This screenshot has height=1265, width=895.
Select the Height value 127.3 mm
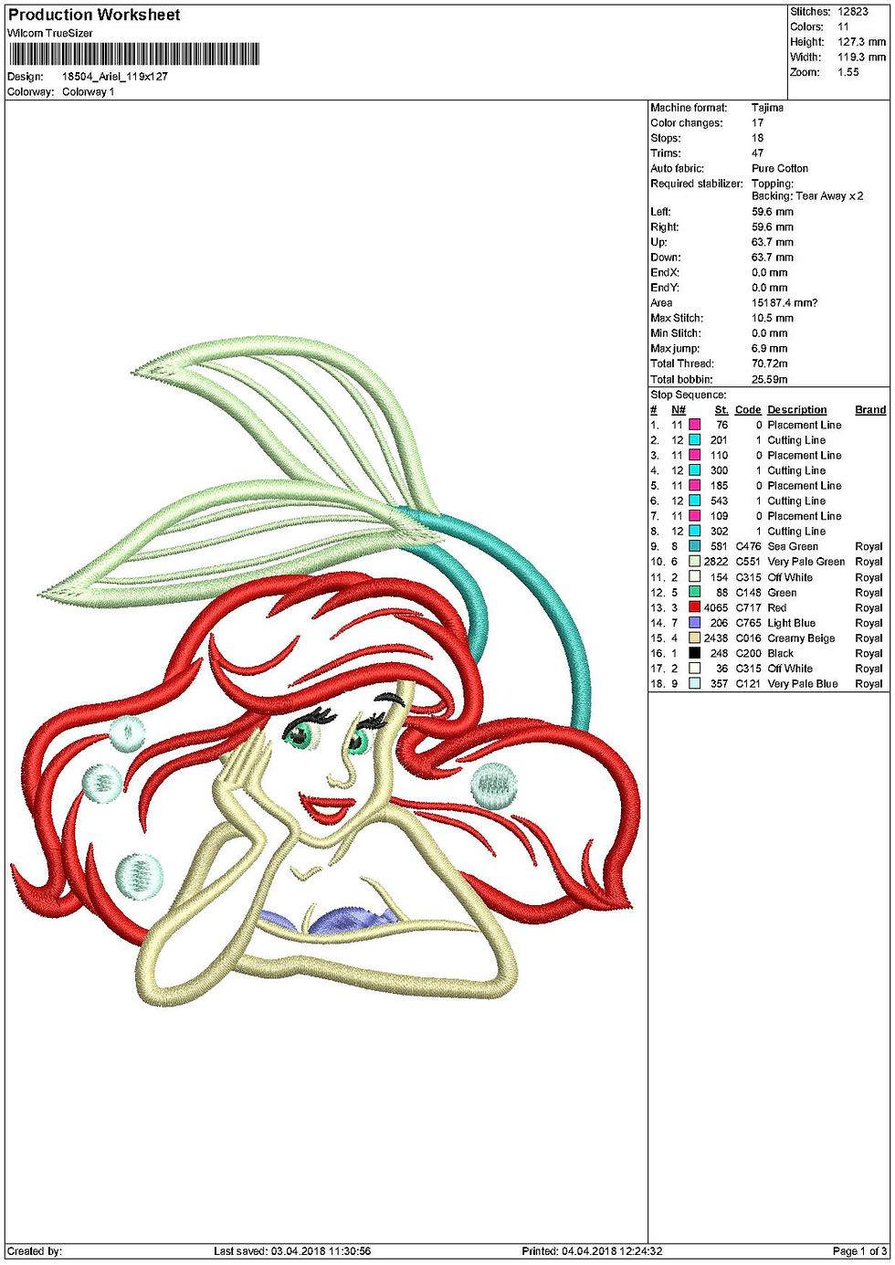point(861,42)
